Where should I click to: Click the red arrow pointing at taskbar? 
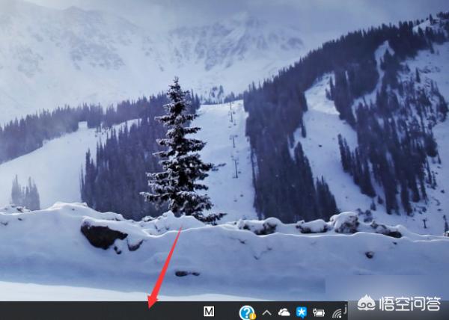pyautogui.click(x=165, y=266)
